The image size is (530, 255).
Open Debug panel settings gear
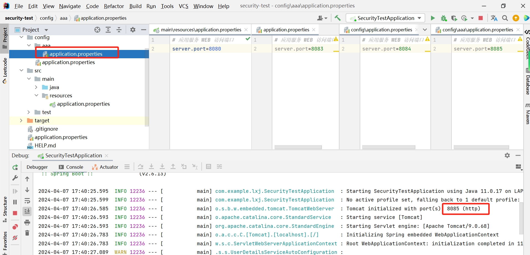coord(507,155)
